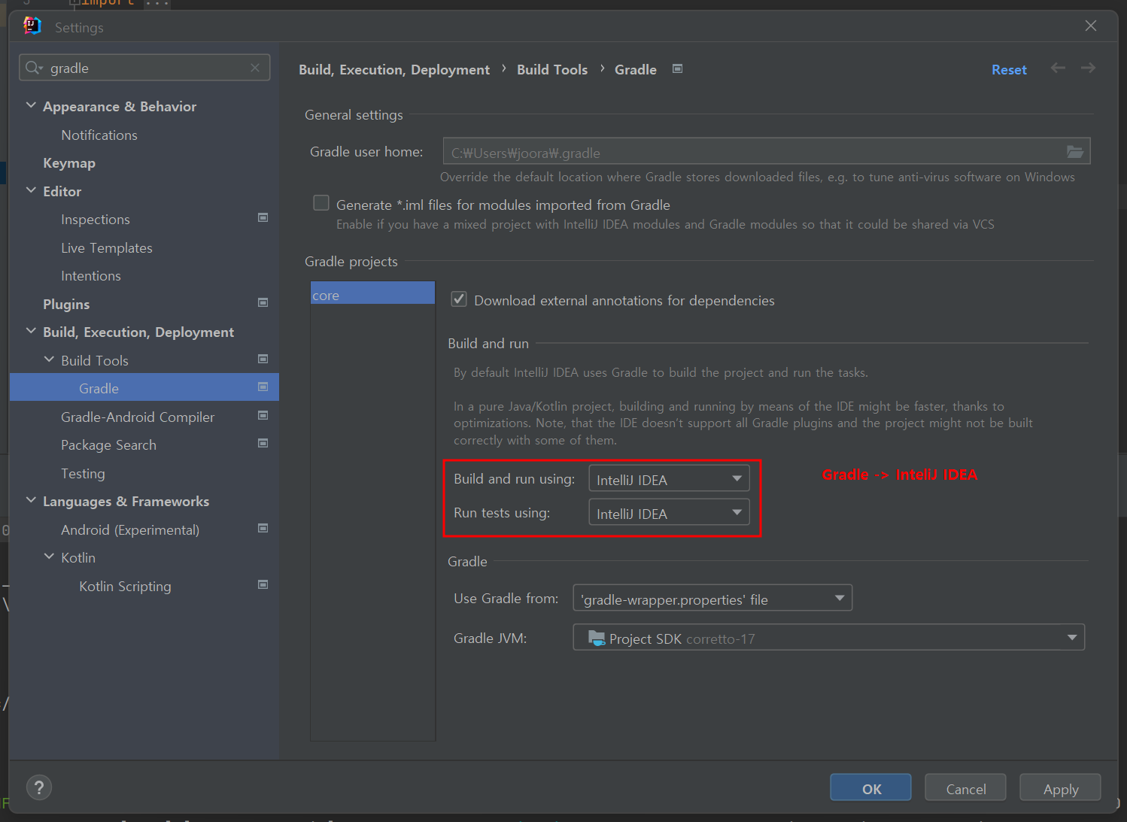1127x822 pixels.
Task: Navigate forward with the right arrow
Action: (1088, 68)
